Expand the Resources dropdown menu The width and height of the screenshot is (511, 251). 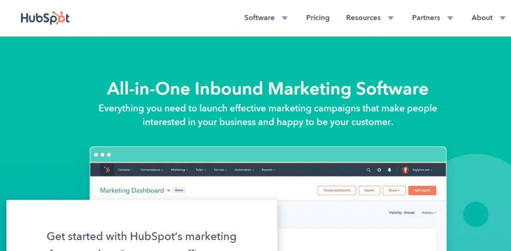point(370,18)
